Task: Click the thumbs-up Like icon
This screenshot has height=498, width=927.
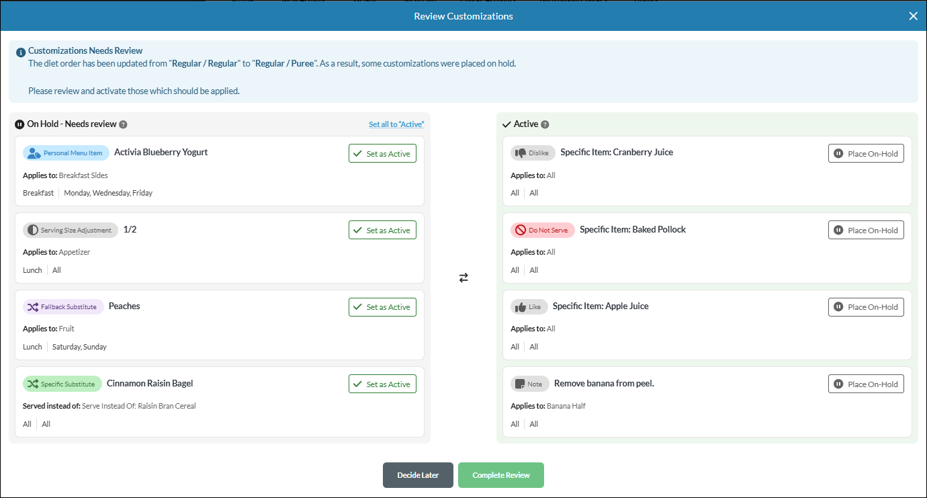Action: tap(520, 307)
